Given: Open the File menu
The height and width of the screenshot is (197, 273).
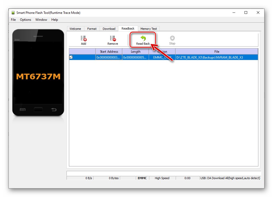Looking at the screenshot, I should point(13,20).
